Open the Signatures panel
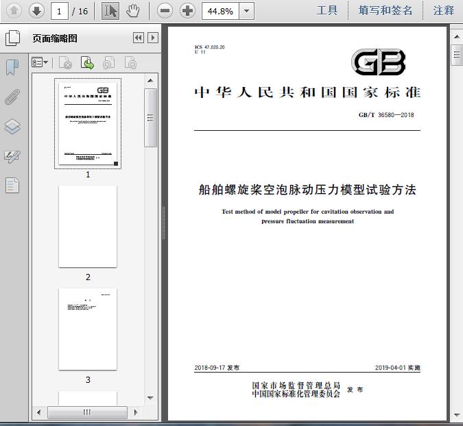Screen dimensions: 463x426 (x=12, y=156)
